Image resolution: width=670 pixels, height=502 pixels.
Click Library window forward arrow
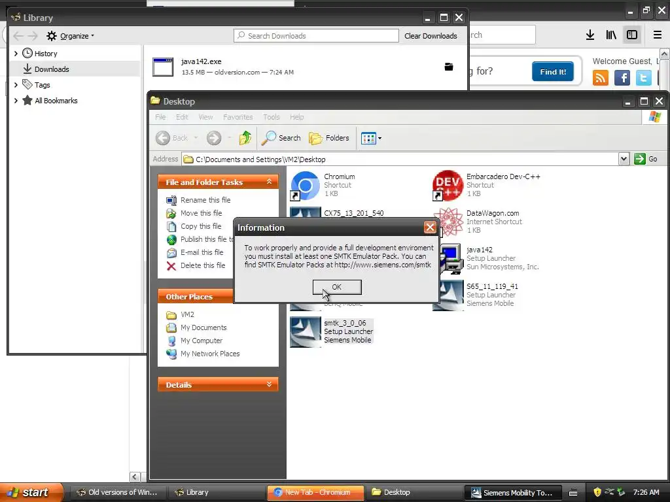pos(33,36)
